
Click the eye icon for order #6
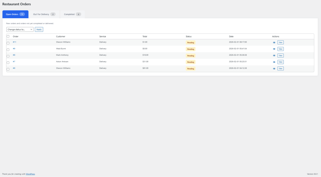pyautogui.click(x=274, y=68)
